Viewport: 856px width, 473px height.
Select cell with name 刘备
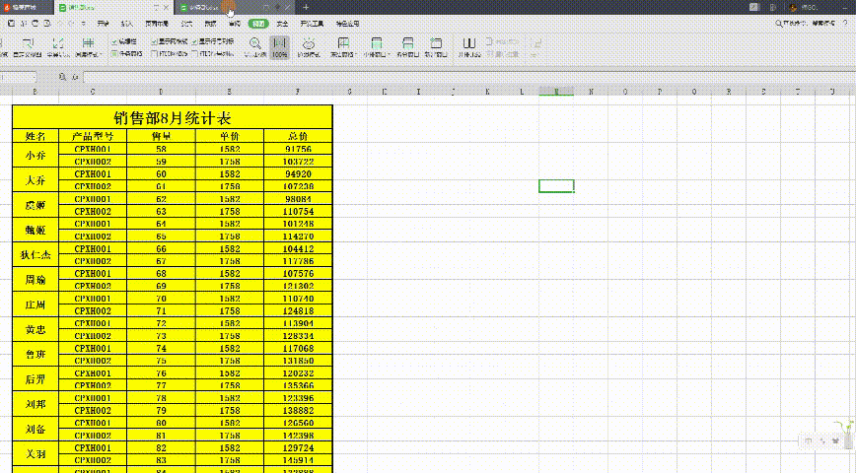tap(36, 429)
